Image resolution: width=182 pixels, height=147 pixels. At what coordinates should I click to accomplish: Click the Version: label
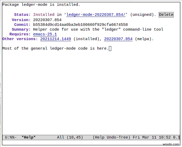pyautogui.click(x=21, y=20)
